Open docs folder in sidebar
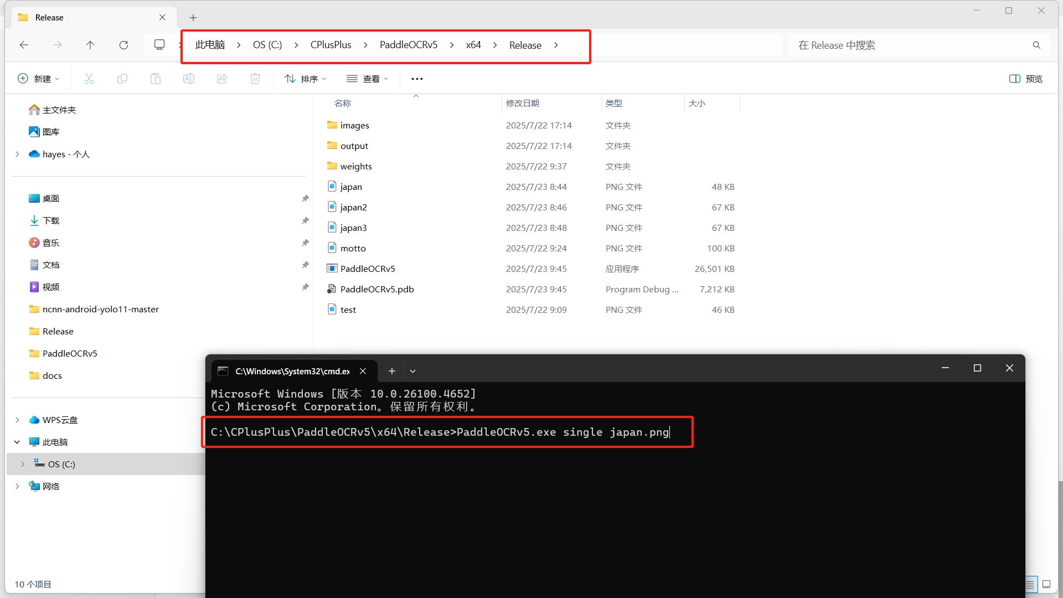This screenshot has height=598, width=1063. 45,375
